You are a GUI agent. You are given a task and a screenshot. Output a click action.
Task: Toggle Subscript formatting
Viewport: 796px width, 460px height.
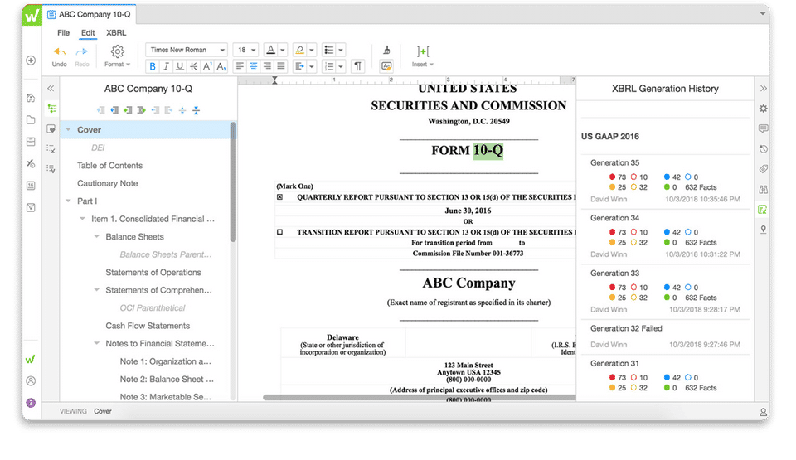(x=221, y=66)
